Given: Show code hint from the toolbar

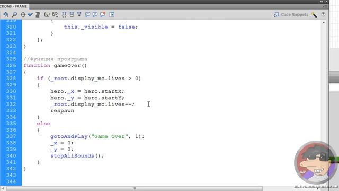Looking at the screenshot, I should click(47, 14).
